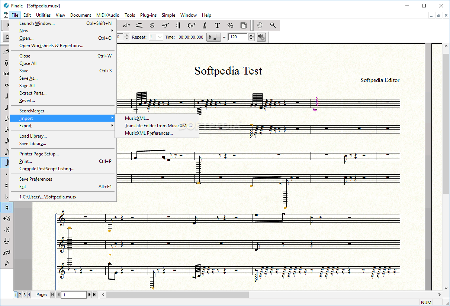
Task: Select the Articulation tool
Action: [152, 25]
